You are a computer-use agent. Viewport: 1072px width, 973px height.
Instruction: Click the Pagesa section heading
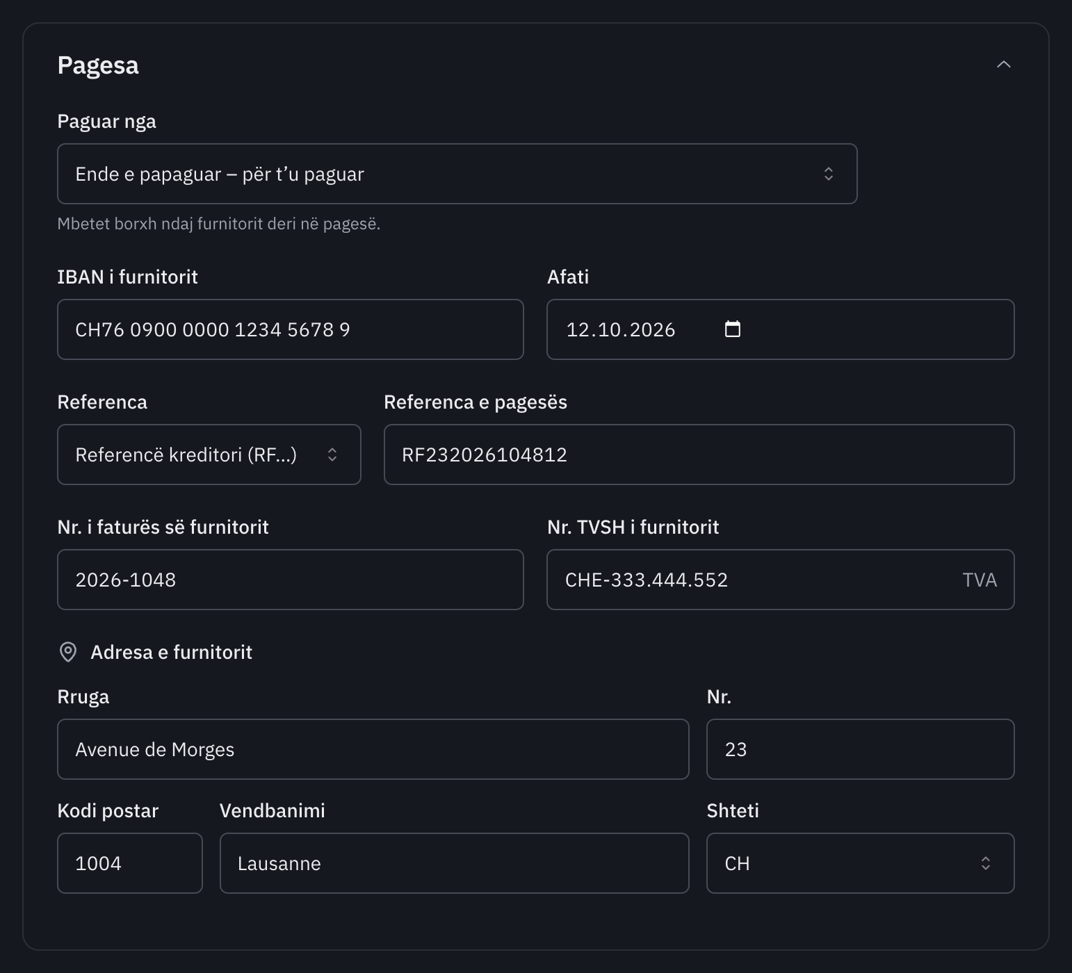coord(98,65)
